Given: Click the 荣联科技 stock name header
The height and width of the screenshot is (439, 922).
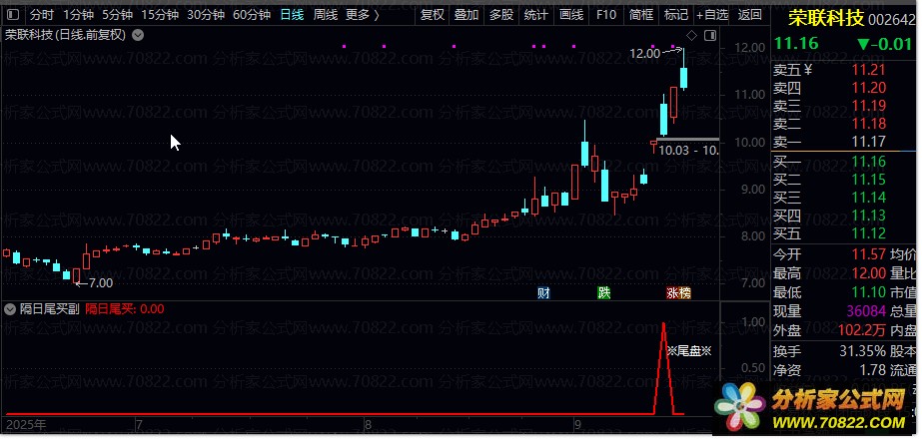Looking at the screenshot, I should (826, 19).
